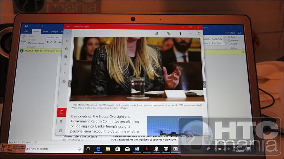Open Netflix from the taskbar
The image size is (284, 159).
tap(147, 149)
